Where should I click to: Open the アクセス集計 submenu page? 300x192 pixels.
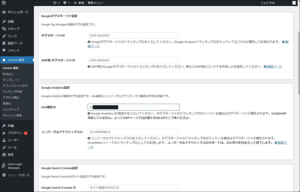pyautogui.click(x=11, y=98)
